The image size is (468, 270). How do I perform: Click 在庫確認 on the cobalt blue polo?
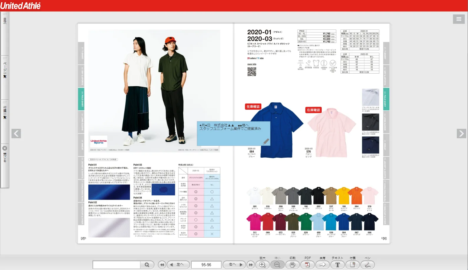click(253, 106)
